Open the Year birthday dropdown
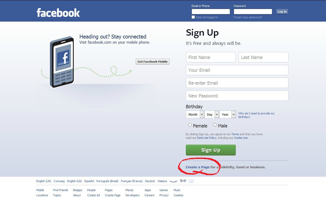 228,114
